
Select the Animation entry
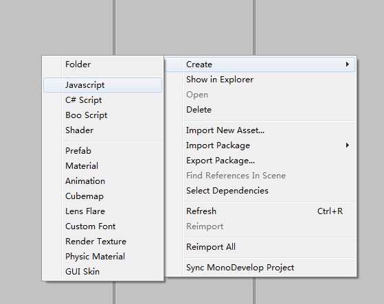(102, 181)
